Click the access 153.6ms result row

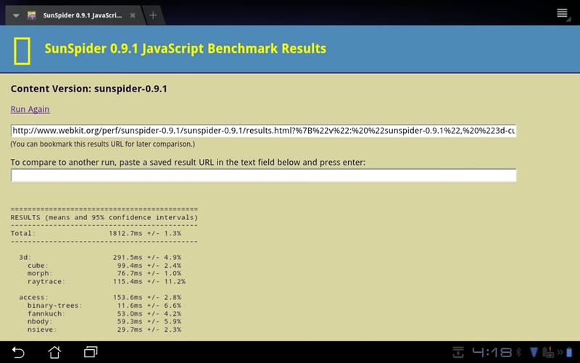point(100,298)
